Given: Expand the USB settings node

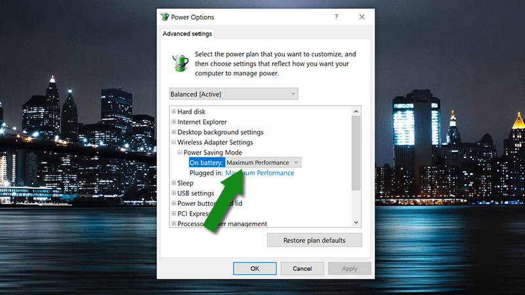Looking at the screenshot, I should (x=173, y=193).
